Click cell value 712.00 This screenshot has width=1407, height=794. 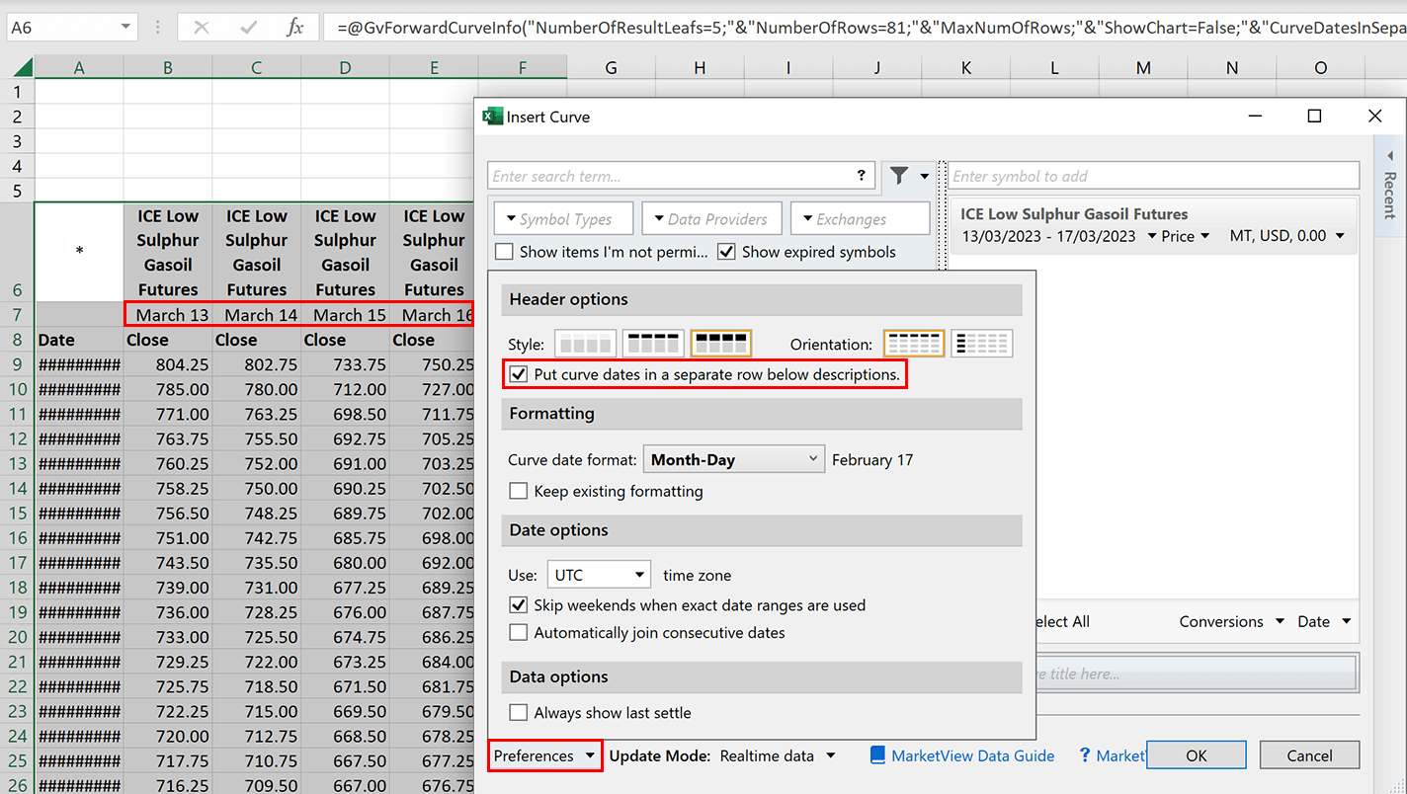pos(345,389)
